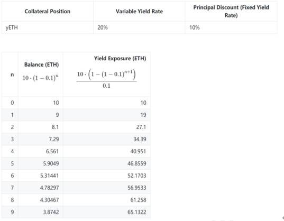Screen dimensions: 284x221
Task: Select the yETH cell
Action: point(12,27)
